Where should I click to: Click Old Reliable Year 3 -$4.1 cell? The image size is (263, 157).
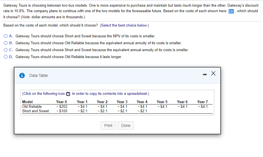click(122, 107)
